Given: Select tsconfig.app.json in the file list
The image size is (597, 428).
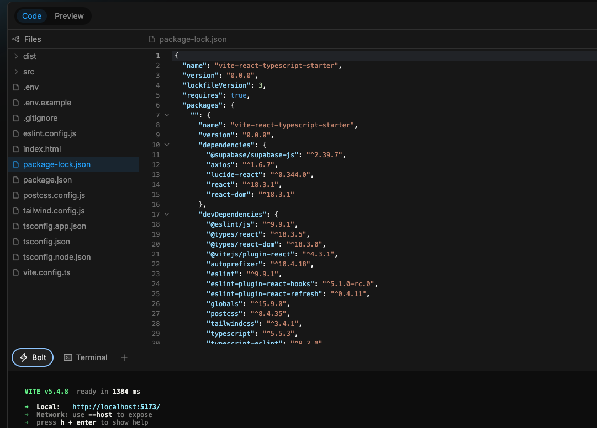Looking at the screenshot, I should pos(54,226).
